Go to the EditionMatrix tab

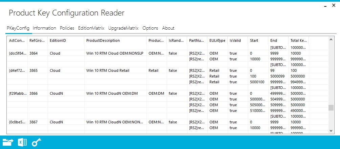click(91, 28)
